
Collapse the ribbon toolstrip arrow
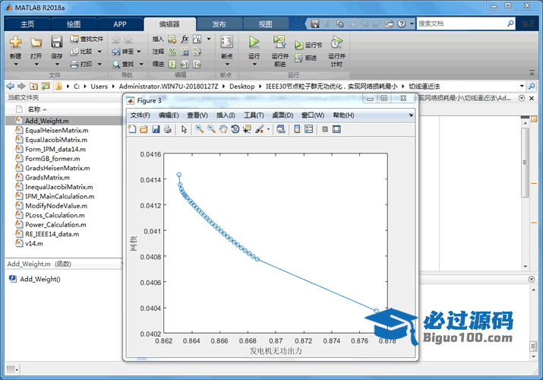[x=532, y=73]
